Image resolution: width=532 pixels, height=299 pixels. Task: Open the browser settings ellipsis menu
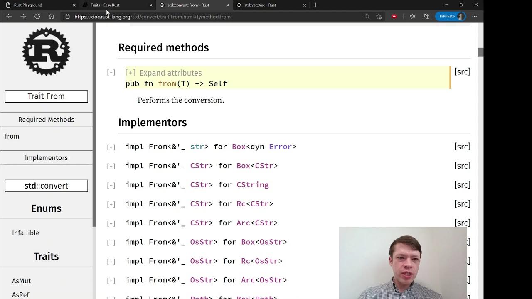[475, 16]
